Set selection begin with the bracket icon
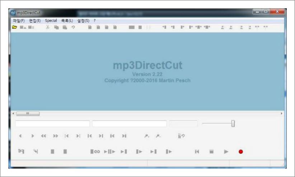The width and height of the screenshot is (295, 177). pos(21,151)
